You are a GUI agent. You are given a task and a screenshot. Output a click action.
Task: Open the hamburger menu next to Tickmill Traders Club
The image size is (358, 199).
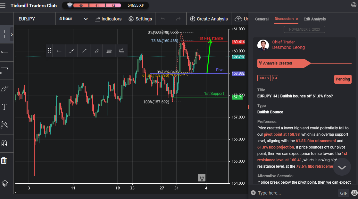pos(3,5)
